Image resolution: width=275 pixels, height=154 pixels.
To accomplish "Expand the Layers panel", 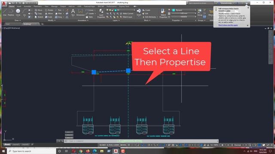I will [116, 21].
